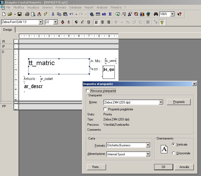201x176 pixels.
Task: Enable the Nessuna stampante checkbox
Action: tap(88, 91)
